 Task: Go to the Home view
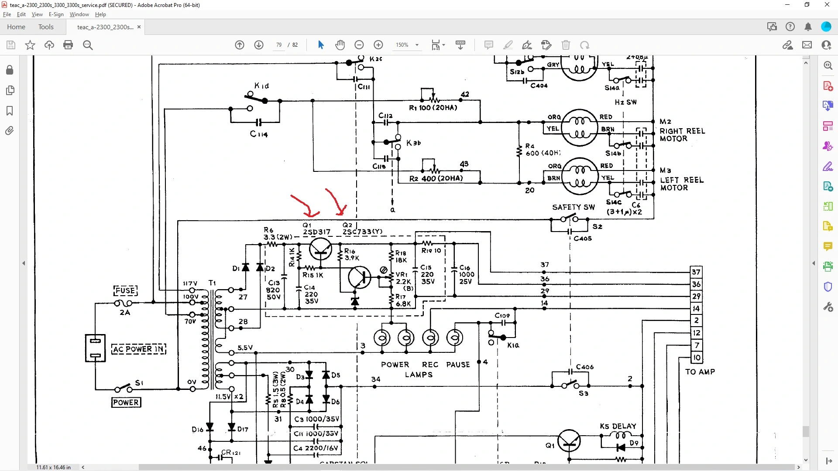point(16,27)
